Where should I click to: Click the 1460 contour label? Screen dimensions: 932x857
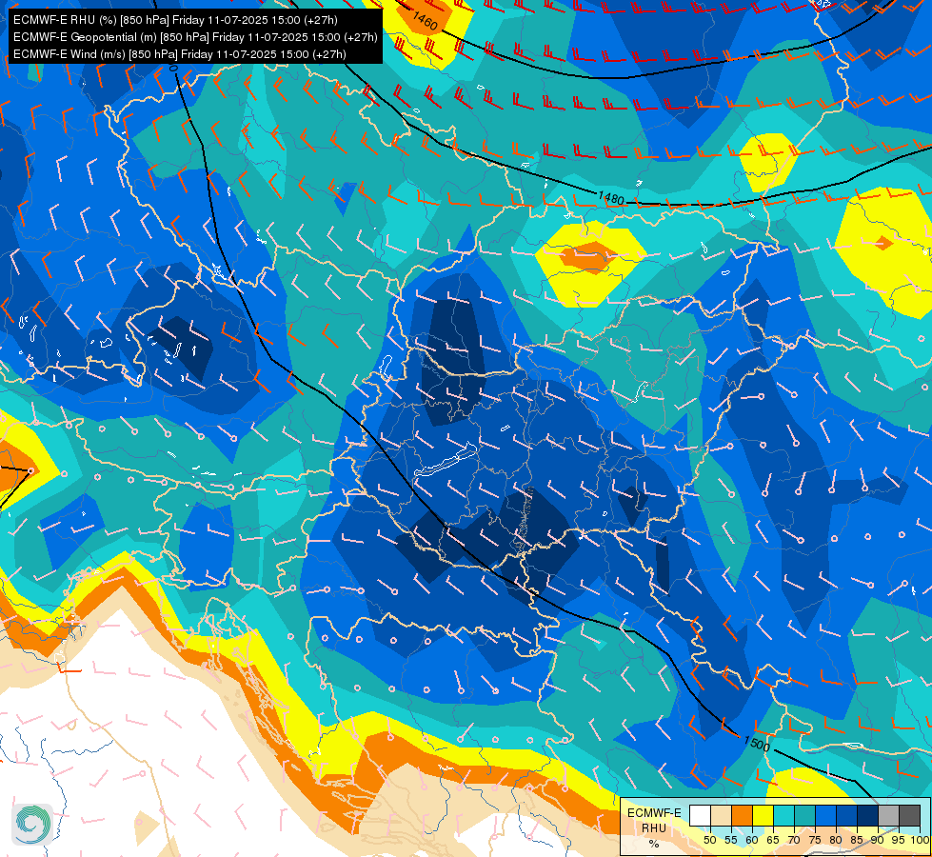pyautogui.click(x=425, y=20)
